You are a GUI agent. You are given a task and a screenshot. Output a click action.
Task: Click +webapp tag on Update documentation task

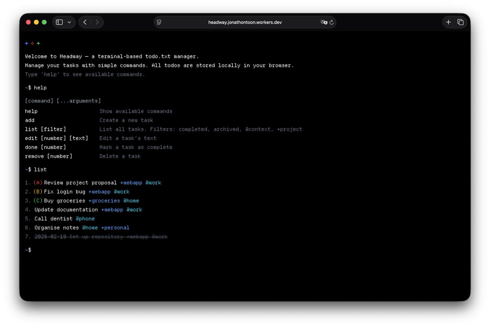(112, 210)
